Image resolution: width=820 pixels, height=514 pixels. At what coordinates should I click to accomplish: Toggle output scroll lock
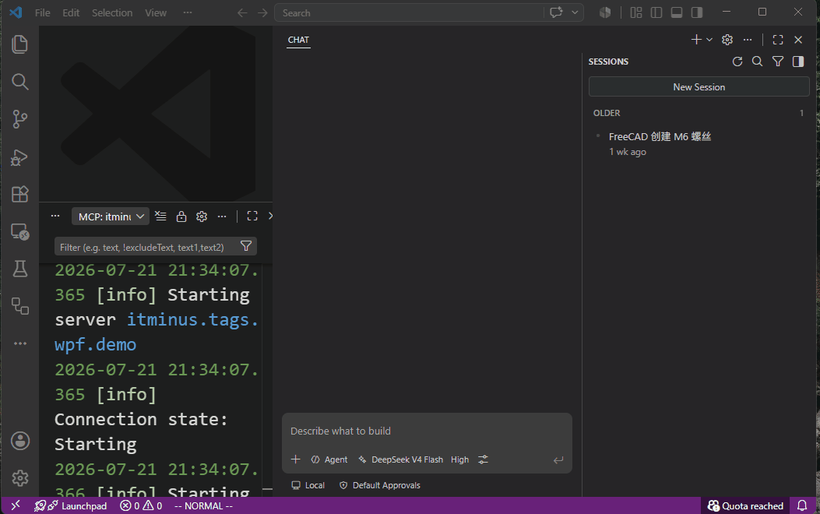pyautogui.click(x=181, y=216)
